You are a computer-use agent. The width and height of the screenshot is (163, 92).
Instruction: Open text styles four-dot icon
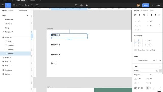pos(160,66)
